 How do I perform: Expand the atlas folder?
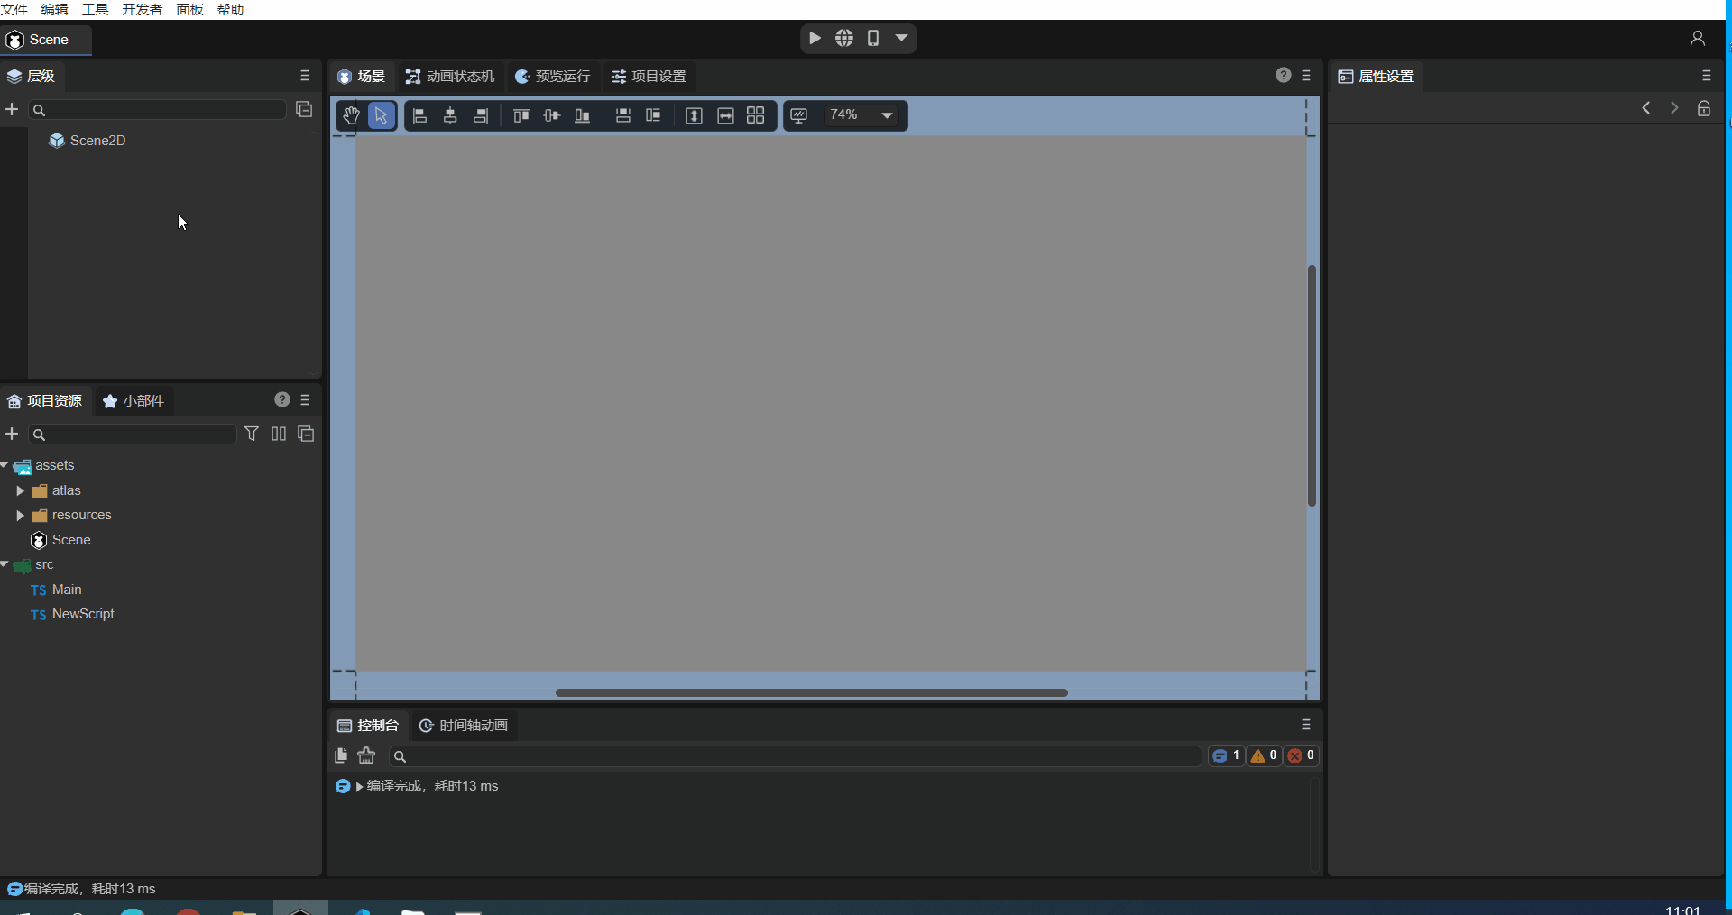point(20,490)
